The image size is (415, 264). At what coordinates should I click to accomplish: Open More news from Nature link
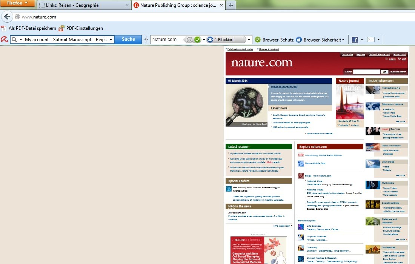320,134
